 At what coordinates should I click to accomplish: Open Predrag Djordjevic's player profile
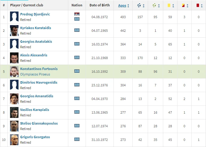point(35,14)
